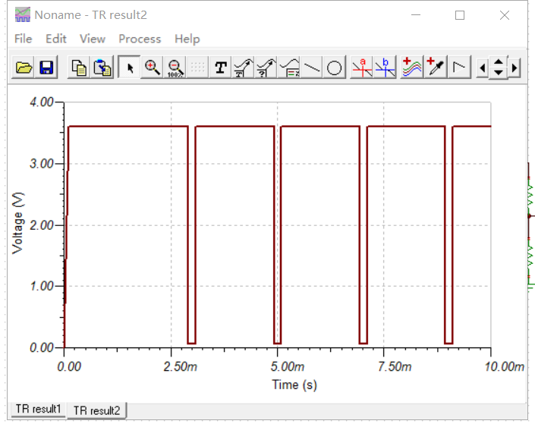Screen dimensions: 535x427
Task: Activate the zoom in magnifier tool
Action: 152,68
